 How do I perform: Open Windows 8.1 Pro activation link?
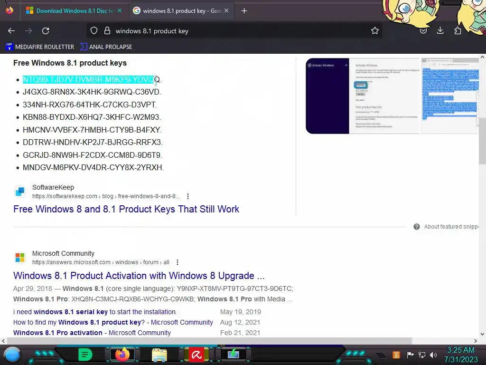92,333
